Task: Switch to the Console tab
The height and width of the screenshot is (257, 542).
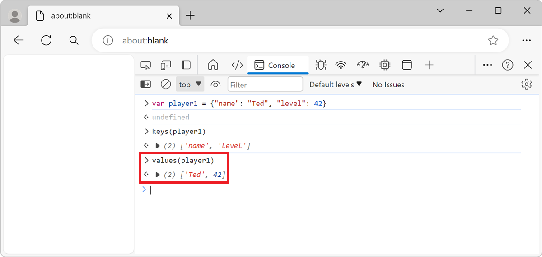Action: [x=278, y=65]
